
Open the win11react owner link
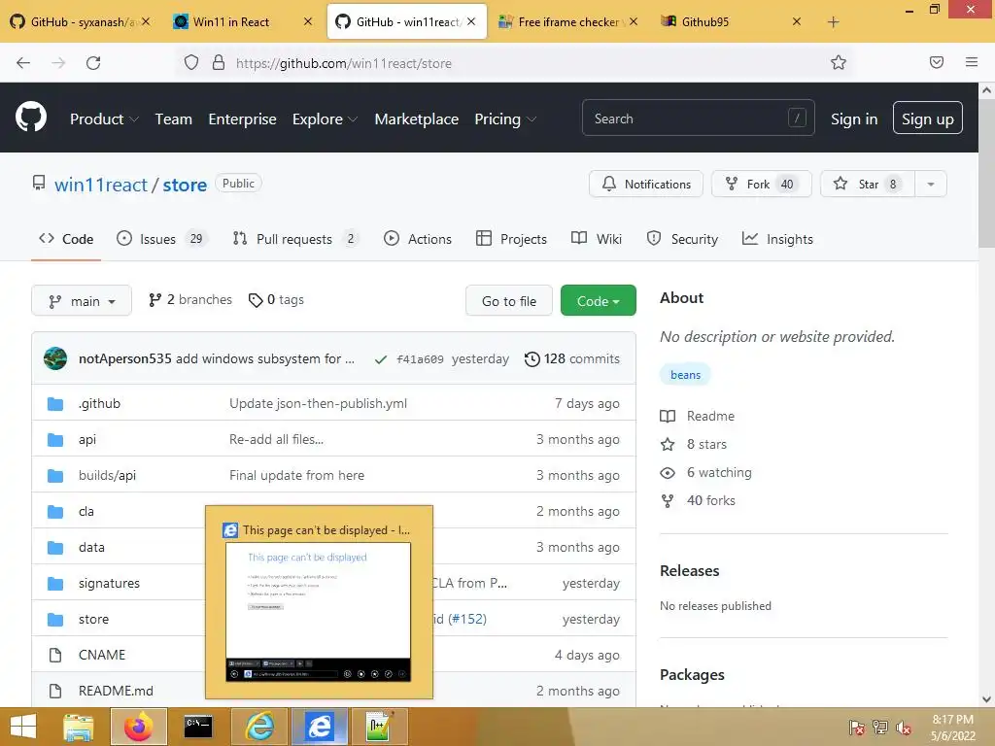[101, 185]
